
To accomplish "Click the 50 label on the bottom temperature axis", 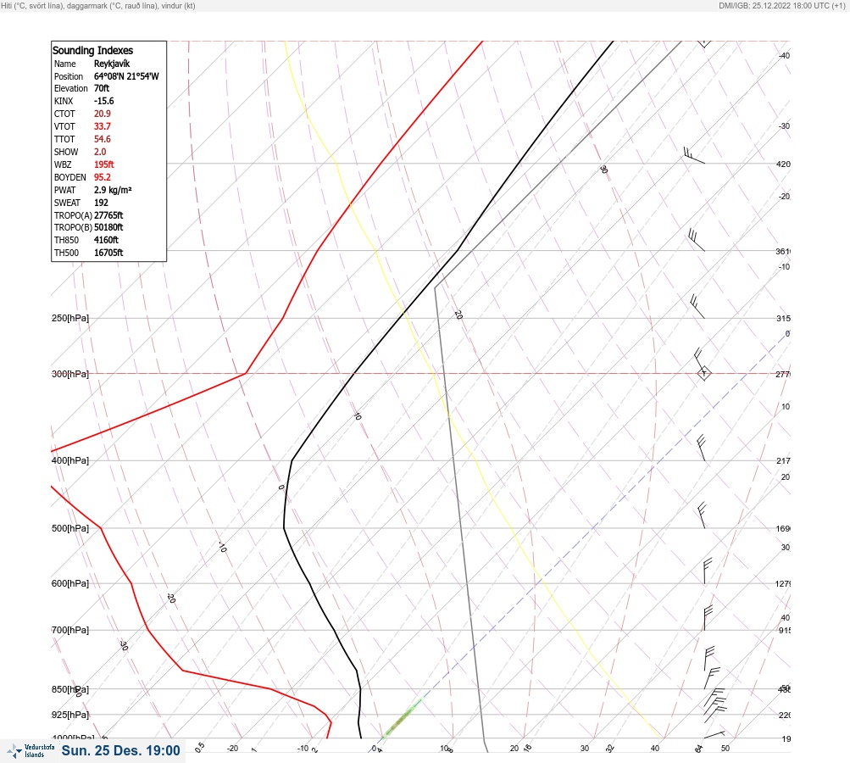I will [x=725, y=749].
